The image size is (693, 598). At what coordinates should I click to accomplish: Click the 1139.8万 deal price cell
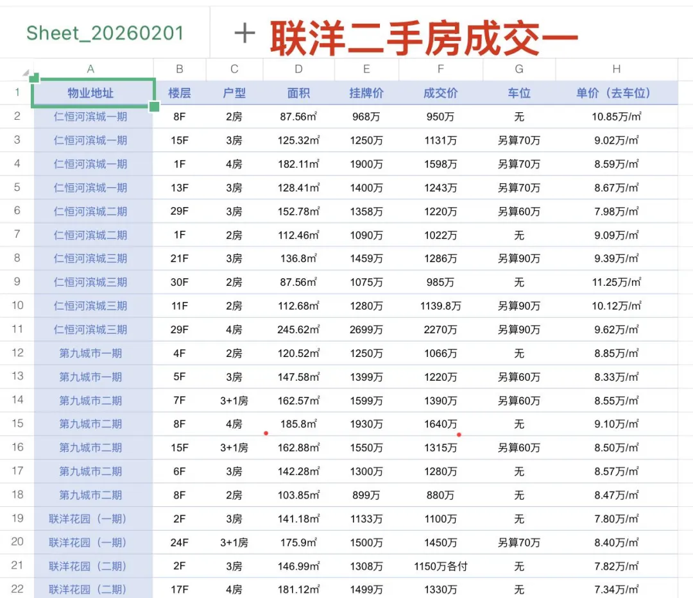[441, 306]
